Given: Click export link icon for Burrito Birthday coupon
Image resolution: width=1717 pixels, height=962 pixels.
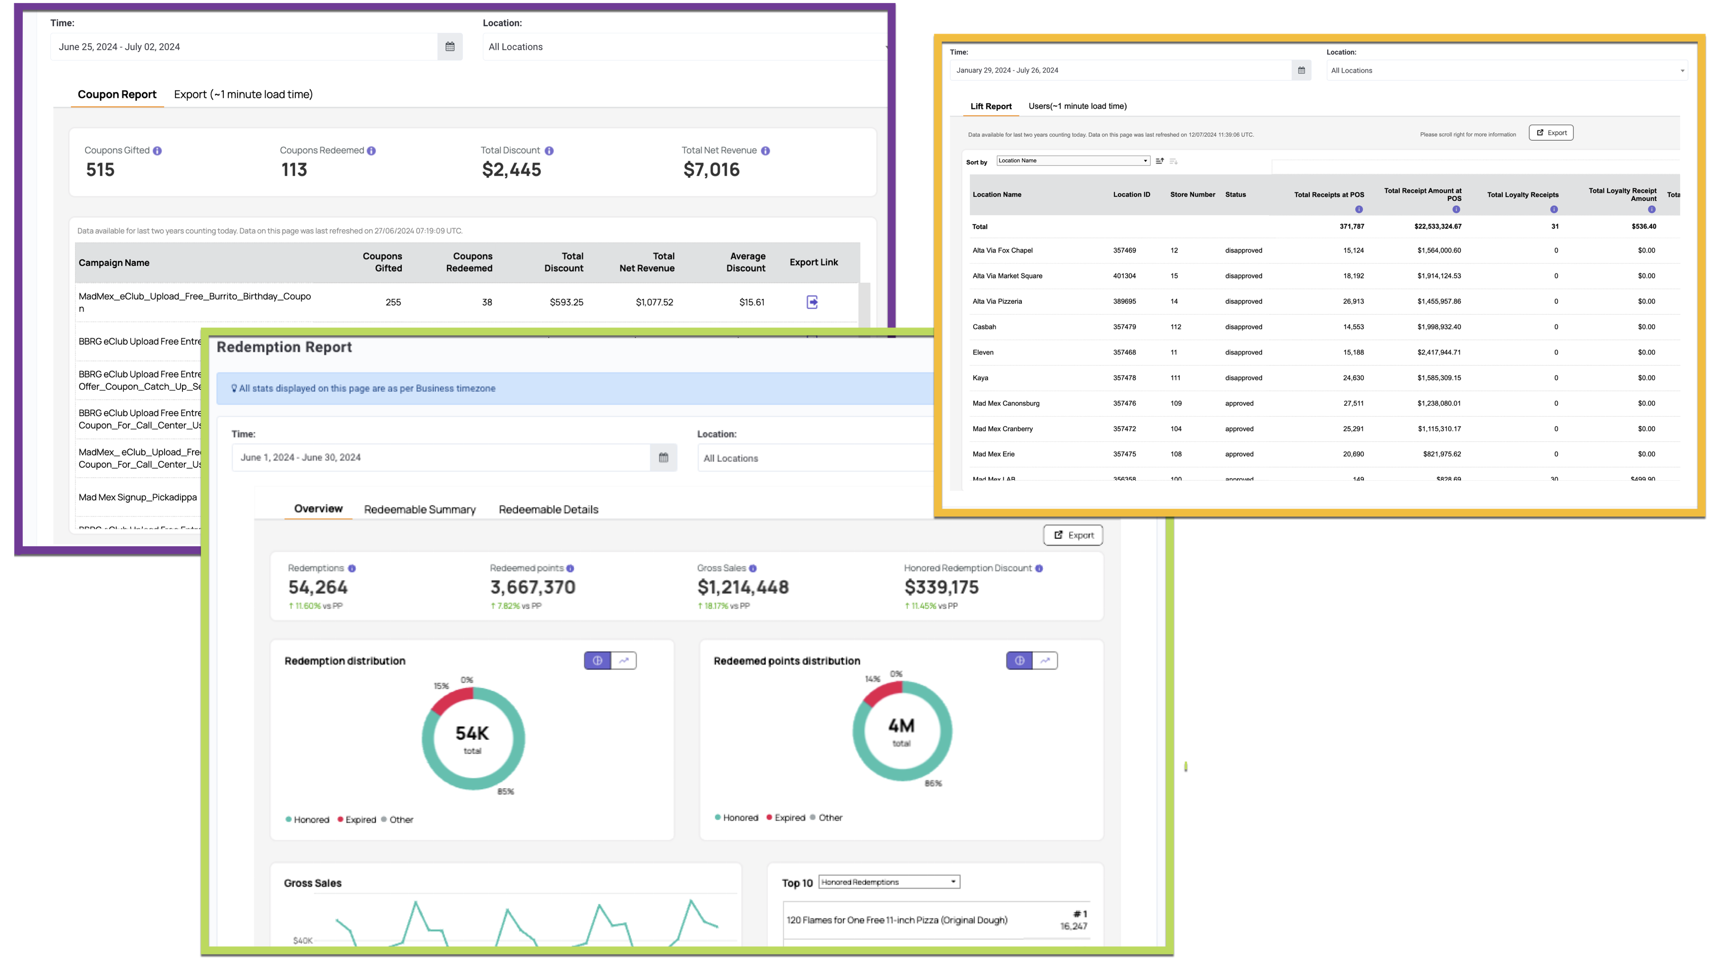Looking at the screenshot, I should [x=812, y=302].
